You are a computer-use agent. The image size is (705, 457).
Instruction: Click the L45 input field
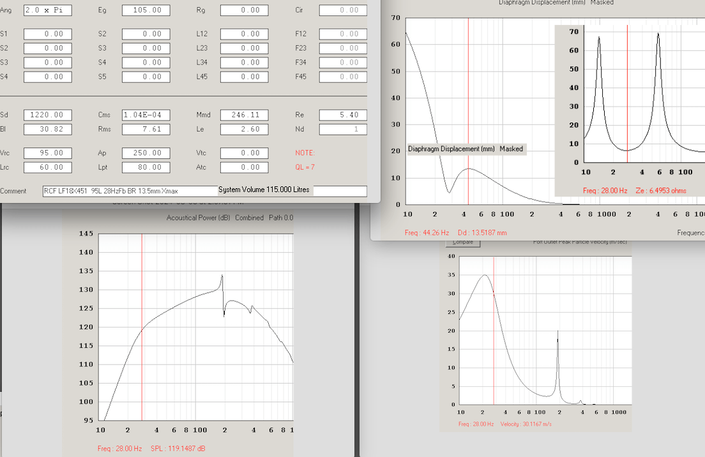pyautogui.click(x=244, y=77)
